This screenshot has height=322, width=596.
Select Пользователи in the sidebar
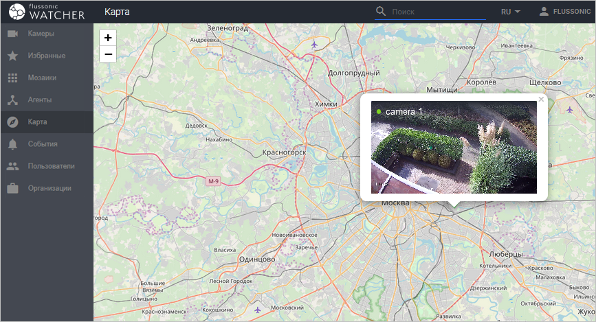pos(51,166)
